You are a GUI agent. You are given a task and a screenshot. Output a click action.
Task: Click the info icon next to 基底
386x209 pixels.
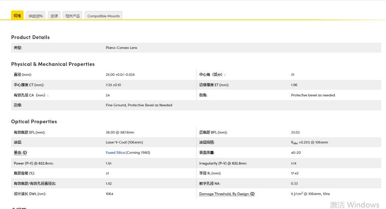coord(25,153)
